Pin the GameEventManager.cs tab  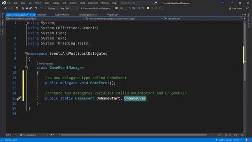(x=31, y=15)
